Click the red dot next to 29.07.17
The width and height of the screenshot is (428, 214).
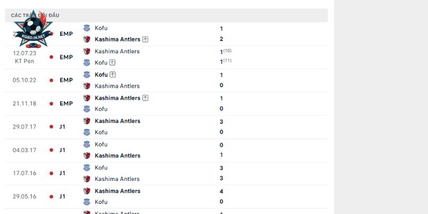[x=51, y=127]
